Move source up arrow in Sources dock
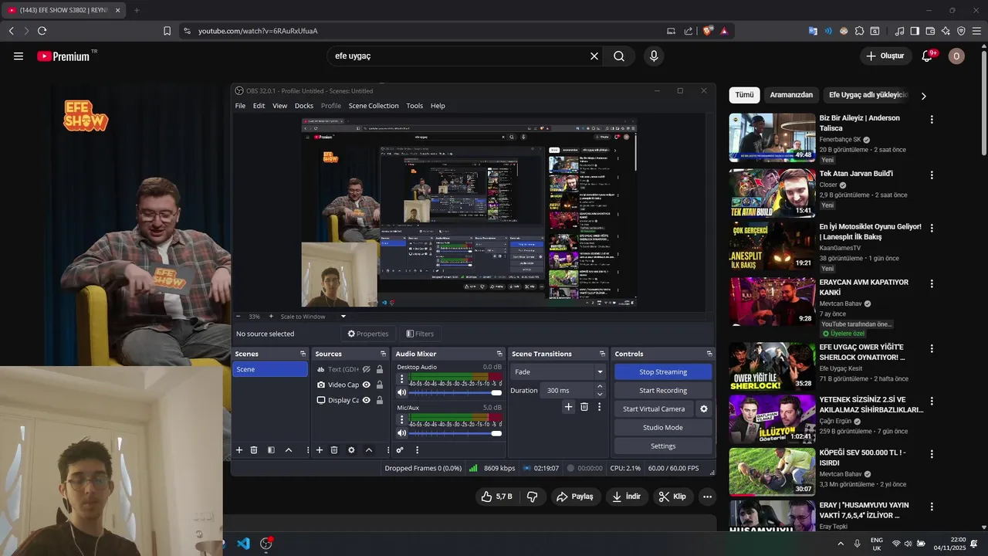Viewport: 988px width, 556px height. tap(369, 450)
